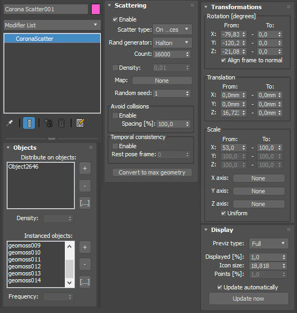Open the Scatter type dropdown
The width and height of the screenshot is (297, 313).
[x=172, y=30]
